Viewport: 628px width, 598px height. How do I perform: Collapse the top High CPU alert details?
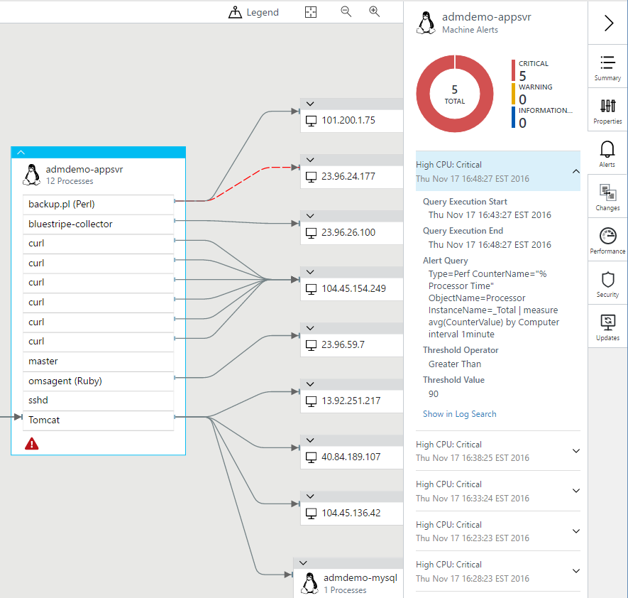(575, 171)
